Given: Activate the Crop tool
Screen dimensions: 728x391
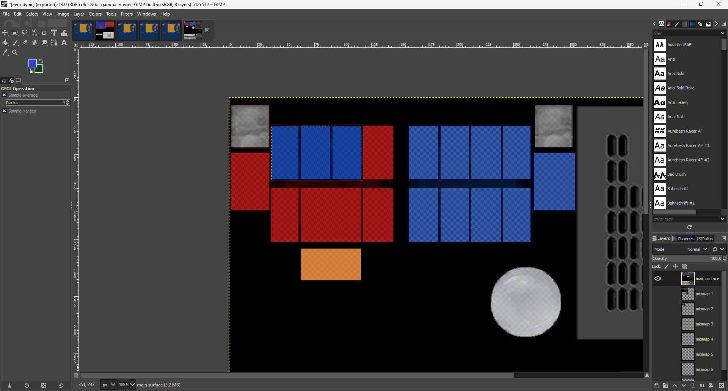Looking at the screenshot, I should (x=44, y=33).
